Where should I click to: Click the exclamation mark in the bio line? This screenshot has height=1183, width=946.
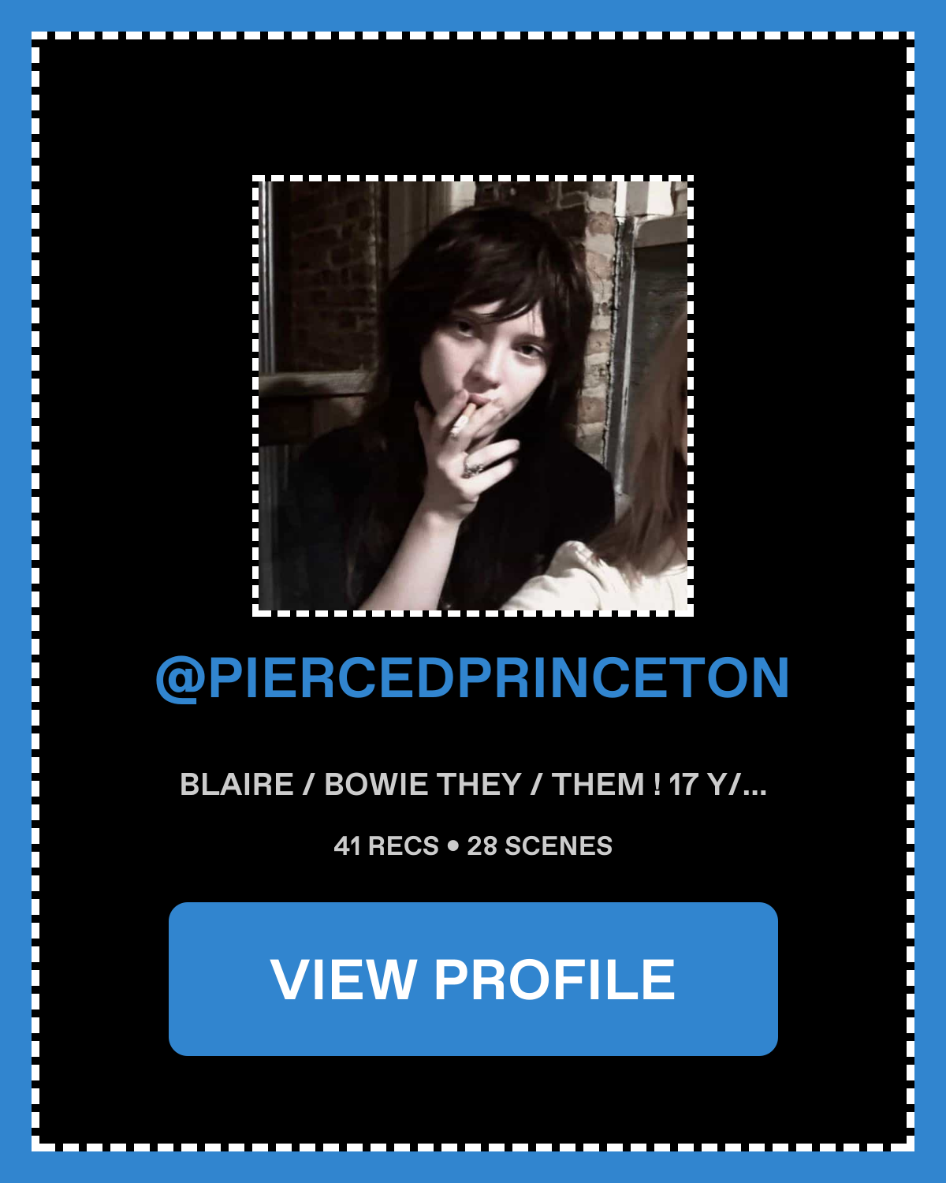tap(657, 786)
